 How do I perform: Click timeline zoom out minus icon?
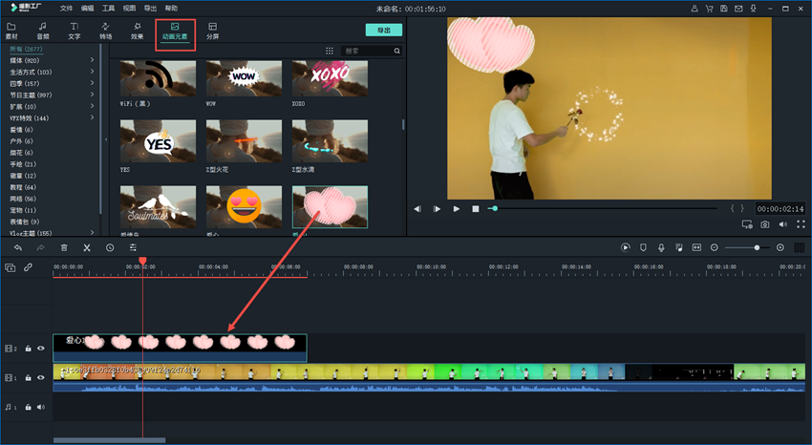coord(715,248)
